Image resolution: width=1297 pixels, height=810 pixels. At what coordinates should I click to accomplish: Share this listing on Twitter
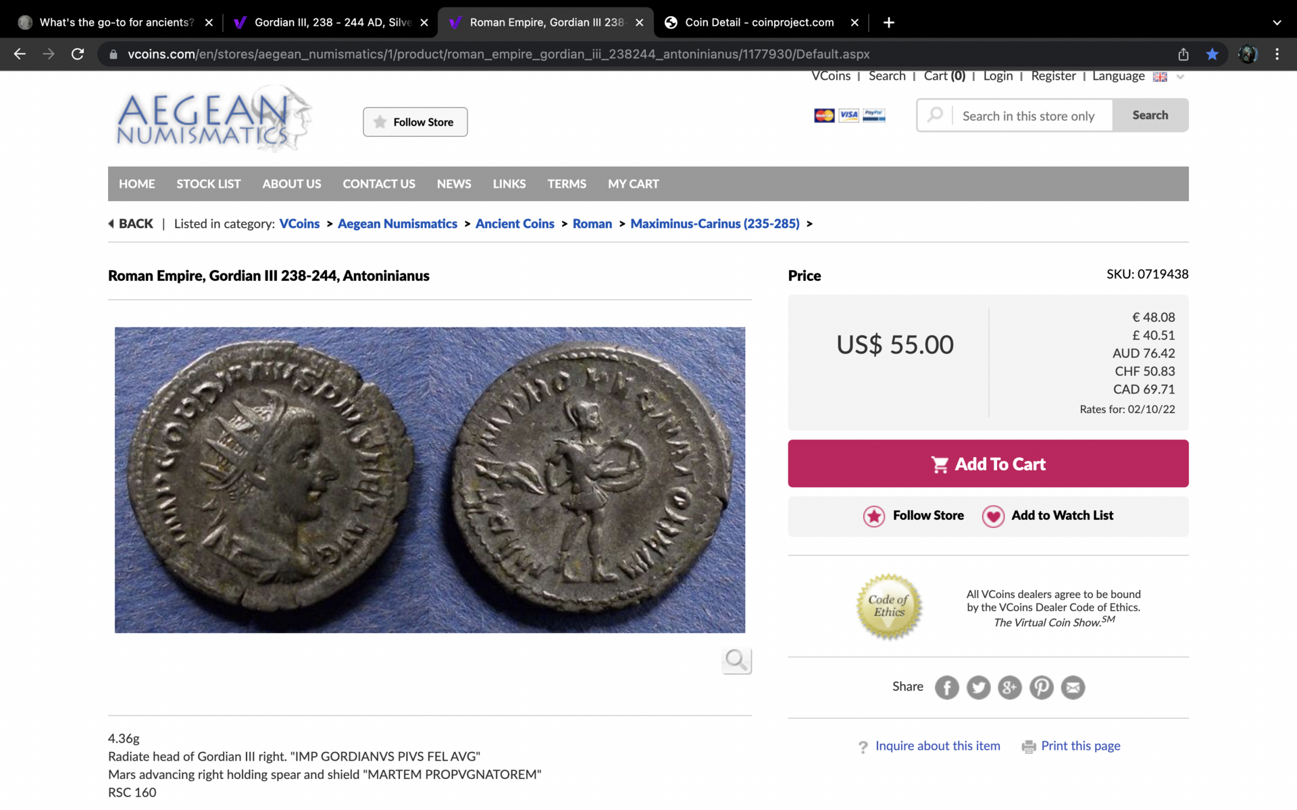(978, 687)
